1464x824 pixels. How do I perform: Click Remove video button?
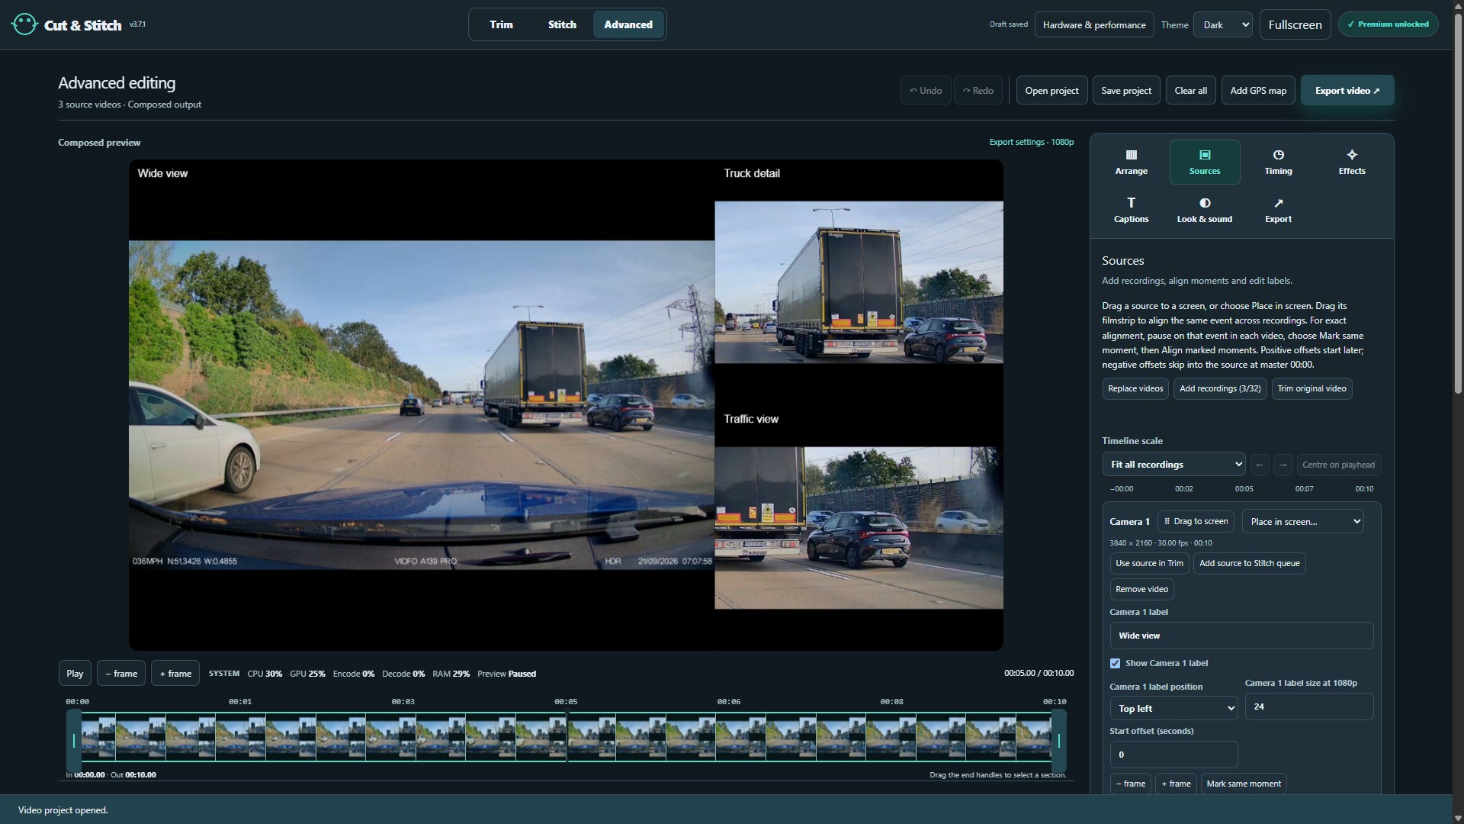[x=1141, y=589]
